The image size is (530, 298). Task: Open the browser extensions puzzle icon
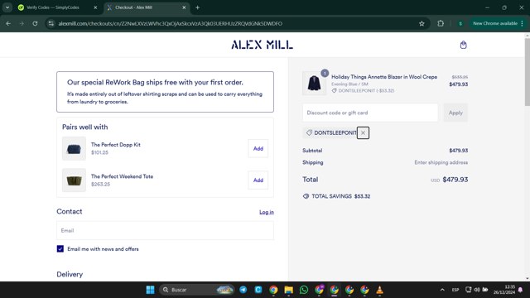(441, 24)
